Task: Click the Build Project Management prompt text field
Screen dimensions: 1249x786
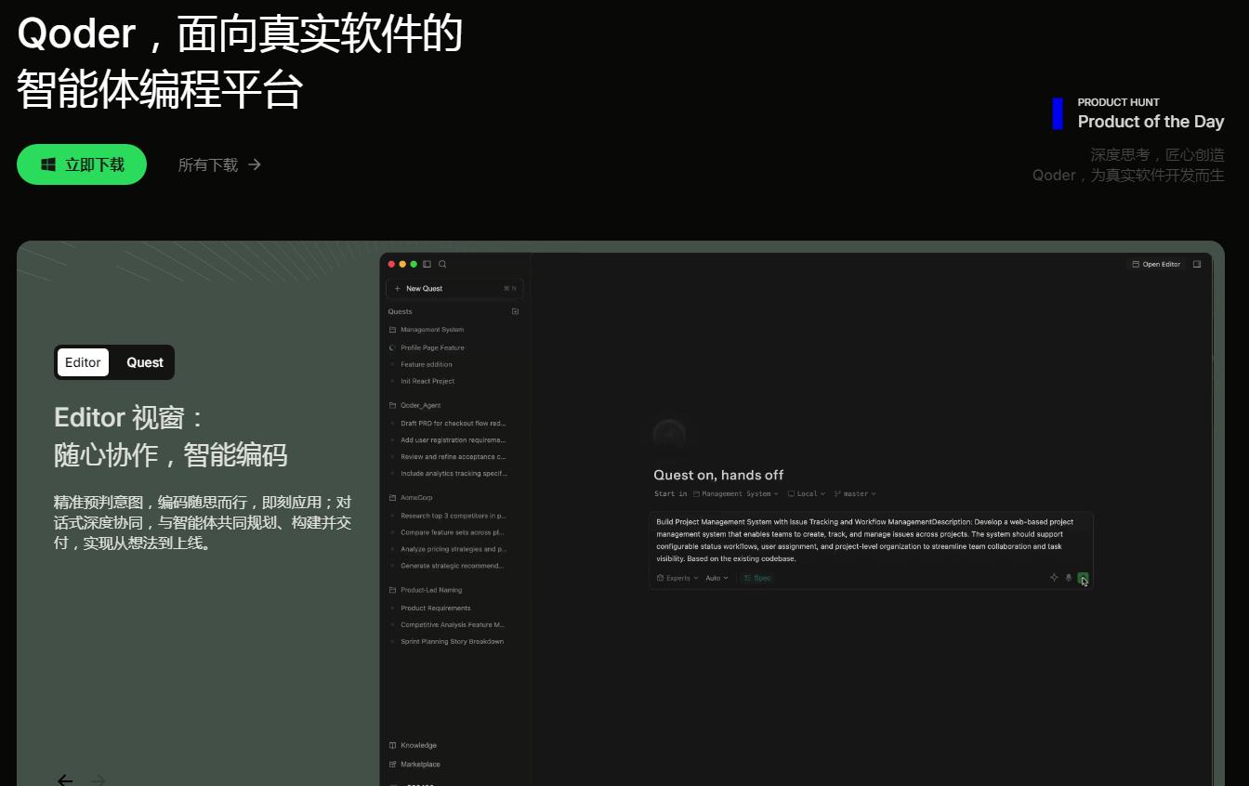Action: tap(871, 540)
